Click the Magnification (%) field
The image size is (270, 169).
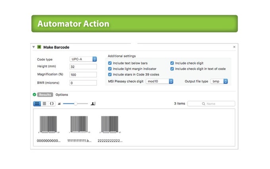(x=83, y=75)
